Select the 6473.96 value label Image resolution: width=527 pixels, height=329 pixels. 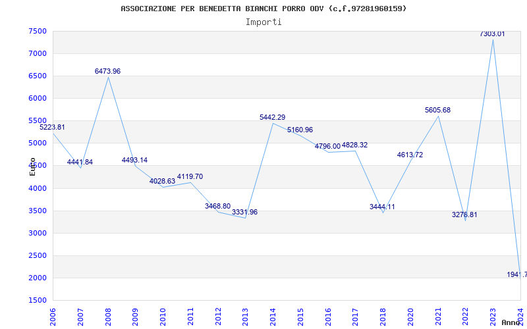[107, 71]
